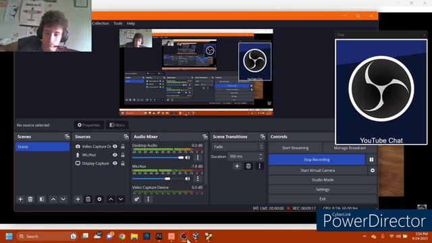Open virtual camera settings gear
The image size is (432, 243).
[x=373, y=170]
